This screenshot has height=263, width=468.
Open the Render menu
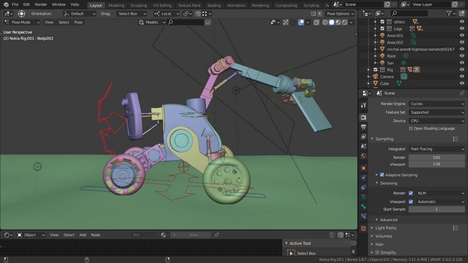[x=41, y=4]
